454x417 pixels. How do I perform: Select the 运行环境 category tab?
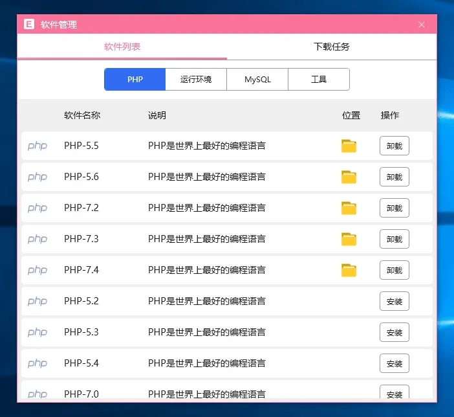coord(196,80)
